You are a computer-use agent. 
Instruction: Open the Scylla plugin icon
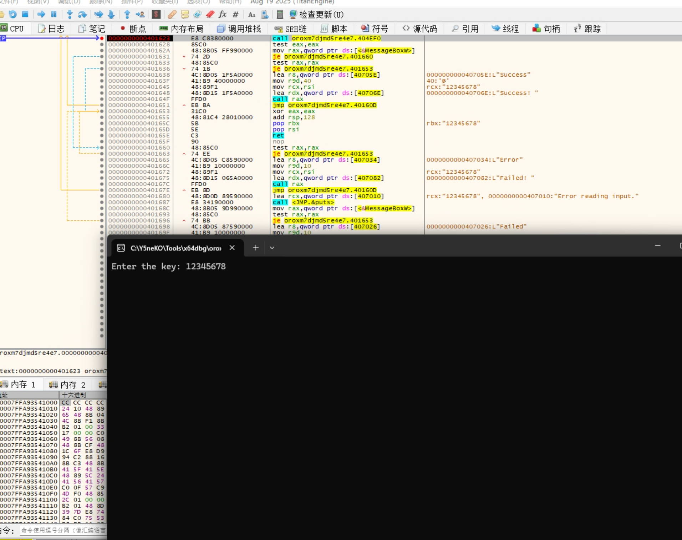[x=156, y=14]
